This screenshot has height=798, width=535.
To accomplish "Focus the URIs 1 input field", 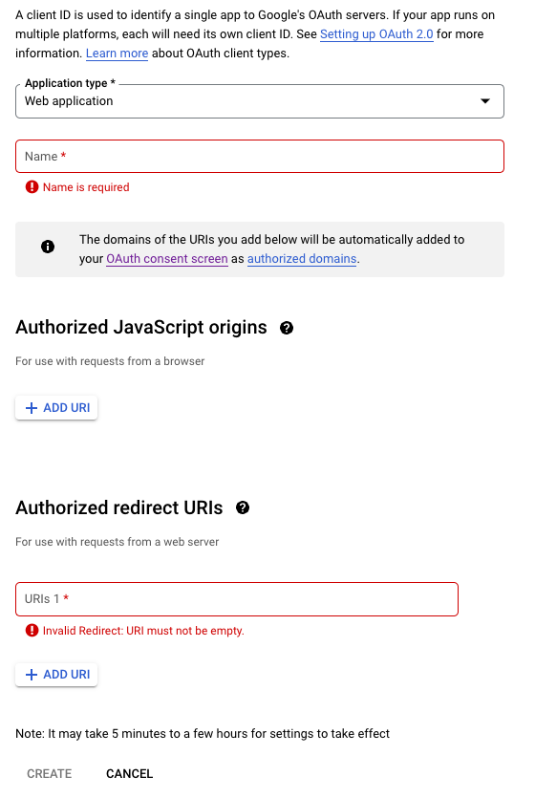I will 237,599.
